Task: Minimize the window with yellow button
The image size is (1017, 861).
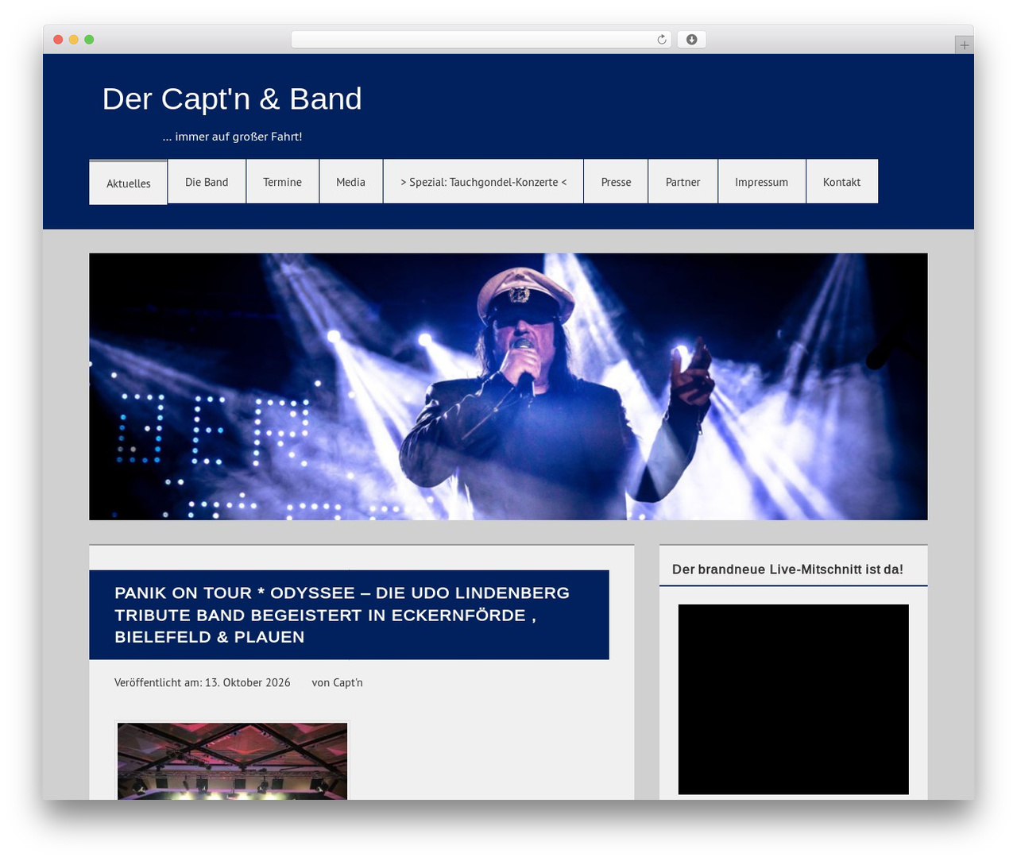Action: coord(74,40)
